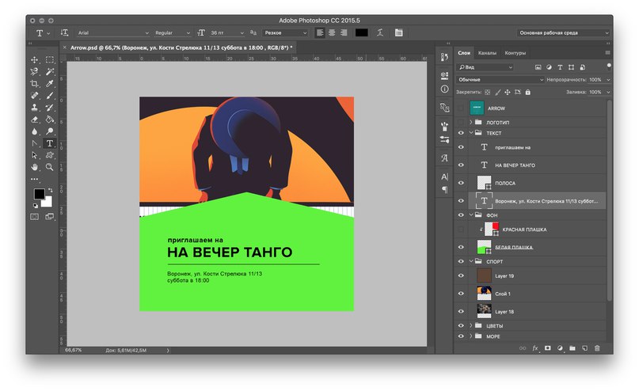Image resolution: width=639 pixels, height=391 pixels.
Task: Select the Crop tool
Action: point(34,84)
